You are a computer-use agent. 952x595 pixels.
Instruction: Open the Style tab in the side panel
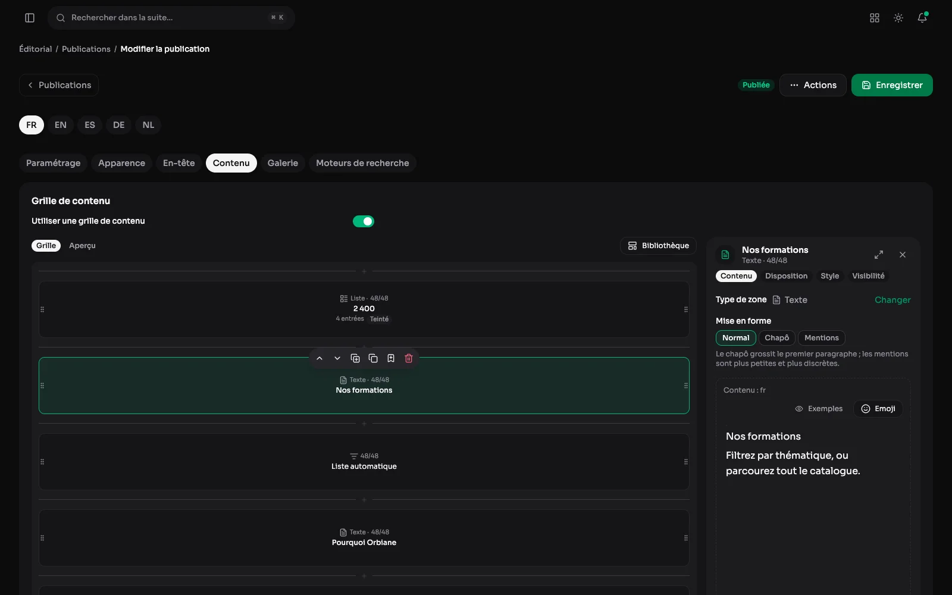[830, 276]
